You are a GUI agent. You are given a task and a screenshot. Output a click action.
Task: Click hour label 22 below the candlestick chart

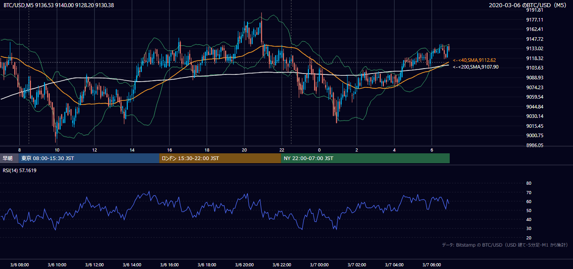(x=282, y=150)
